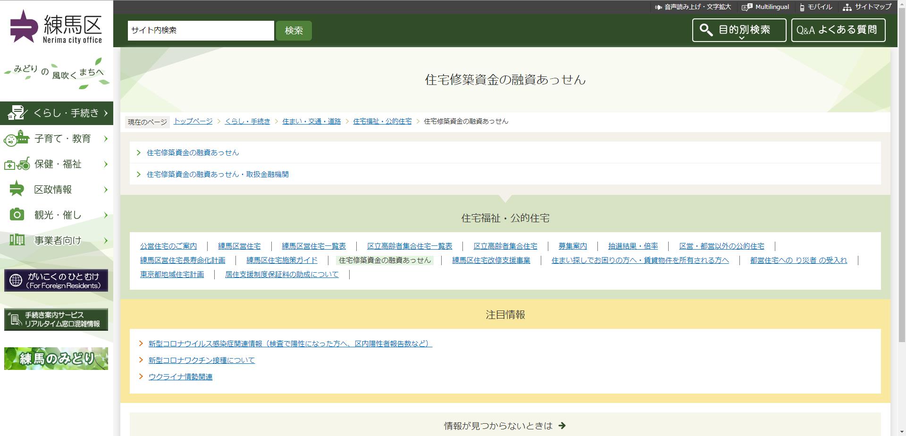Open 情報が見つからないときは link
906x436 pixels.
[505, 426]
